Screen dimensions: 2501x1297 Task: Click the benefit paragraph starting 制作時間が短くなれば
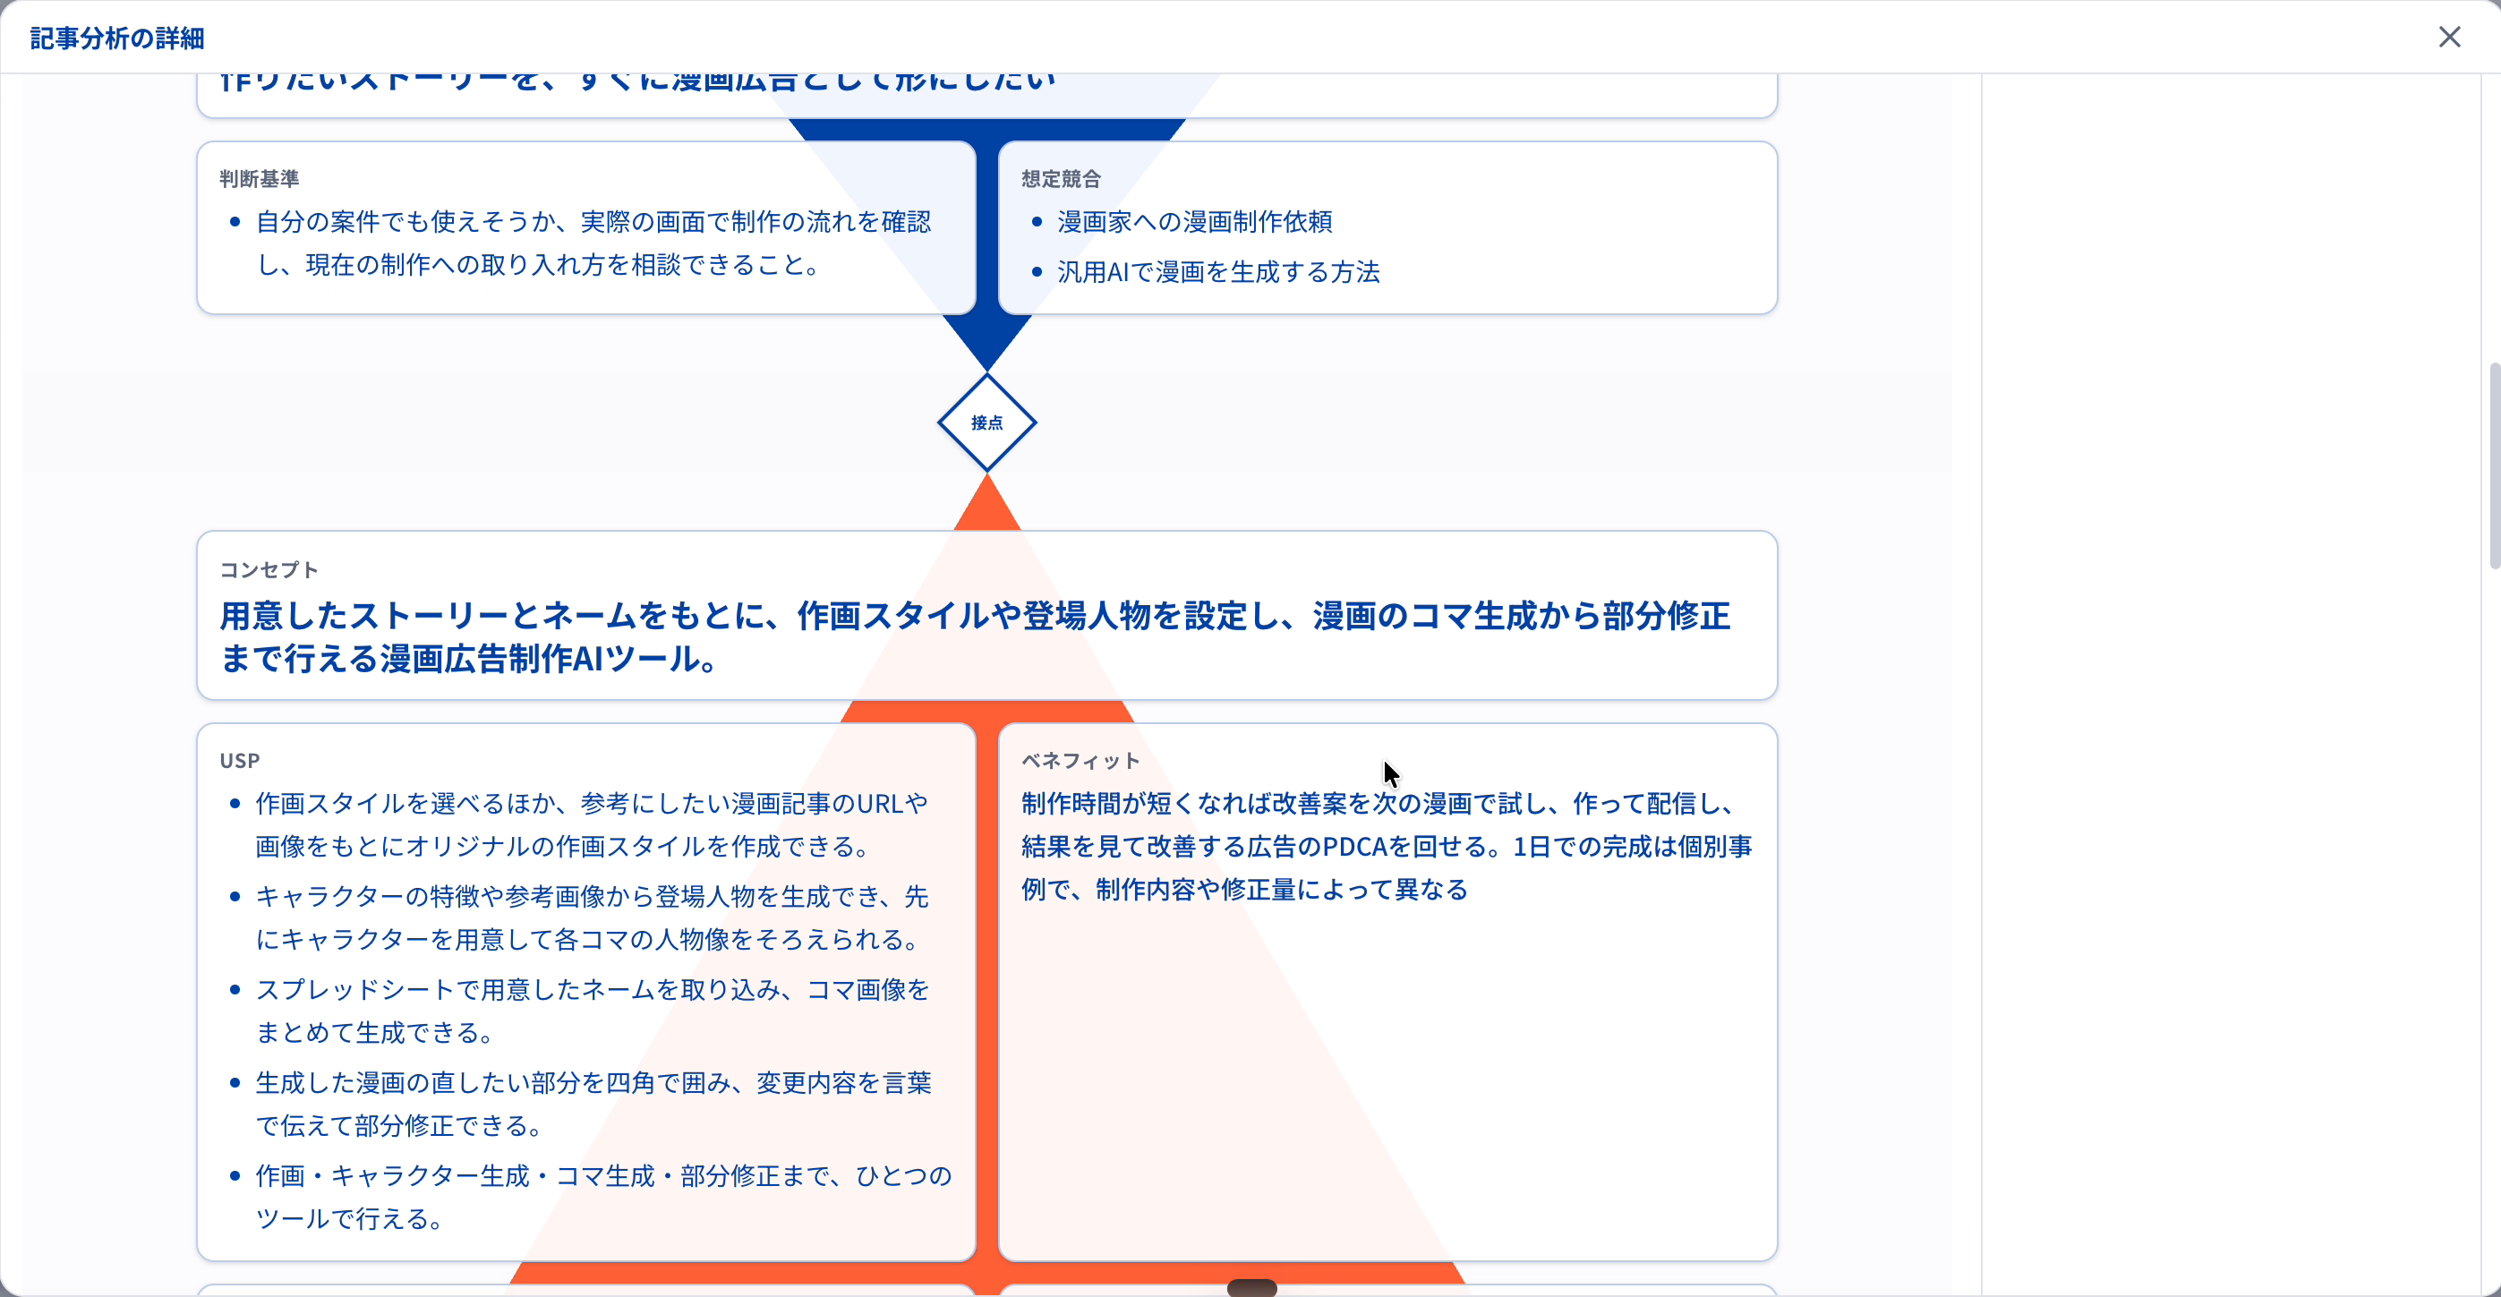1387,847
